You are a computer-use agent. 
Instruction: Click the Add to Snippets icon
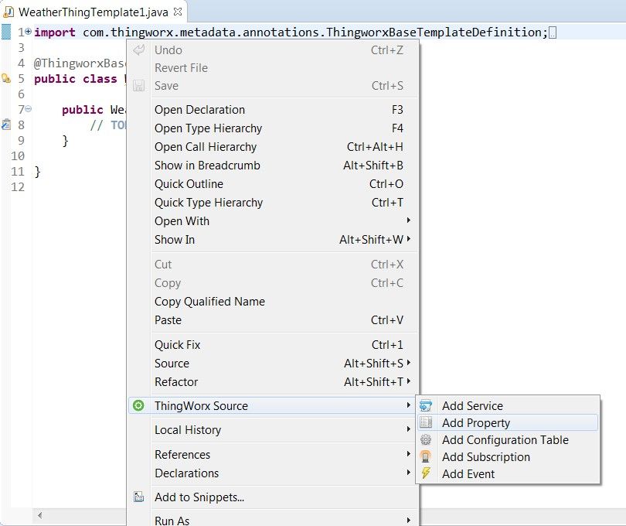[138, 497]
